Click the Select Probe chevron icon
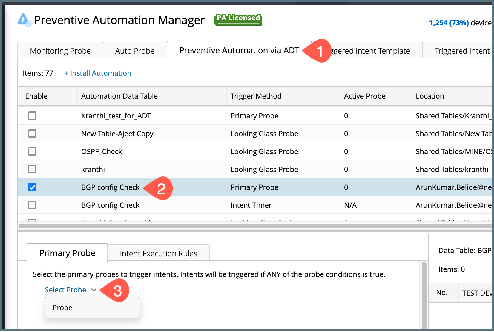This screenshot has width=494, height=332. tap(94, 290)
